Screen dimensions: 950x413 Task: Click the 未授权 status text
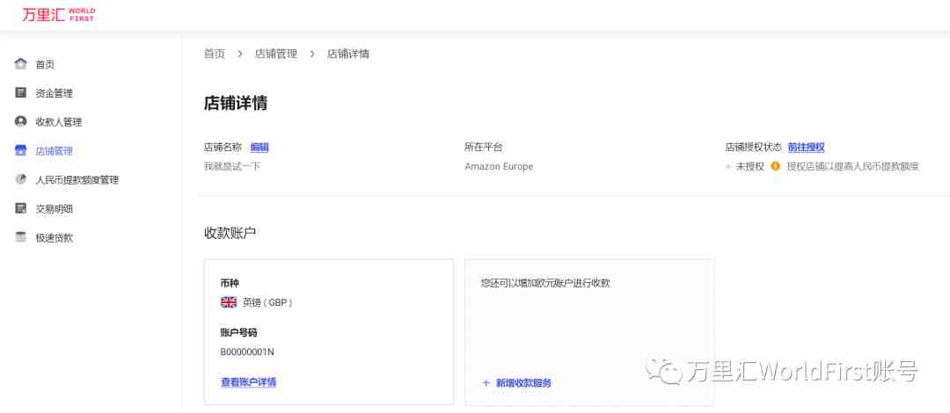(750, 166)
